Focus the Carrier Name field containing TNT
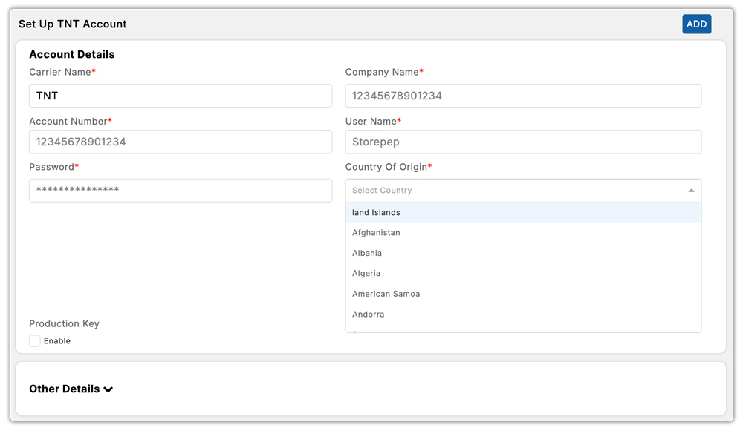 (181, 96)
